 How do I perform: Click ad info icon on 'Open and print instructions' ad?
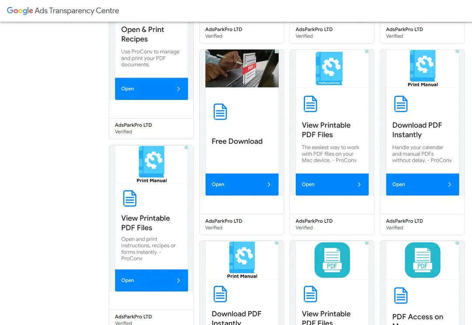[x=186, y=147]
